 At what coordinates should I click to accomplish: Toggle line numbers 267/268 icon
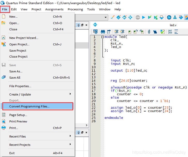tap(170, 32)
